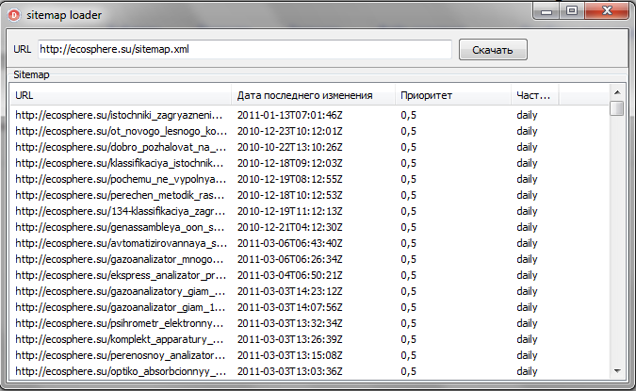Minimize the sitemap loader window

click(546, 11)
